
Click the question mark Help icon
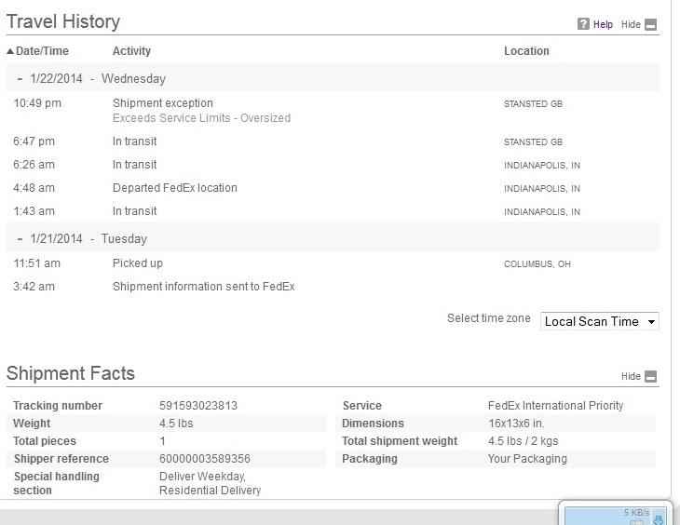click(x=584, y=24)
